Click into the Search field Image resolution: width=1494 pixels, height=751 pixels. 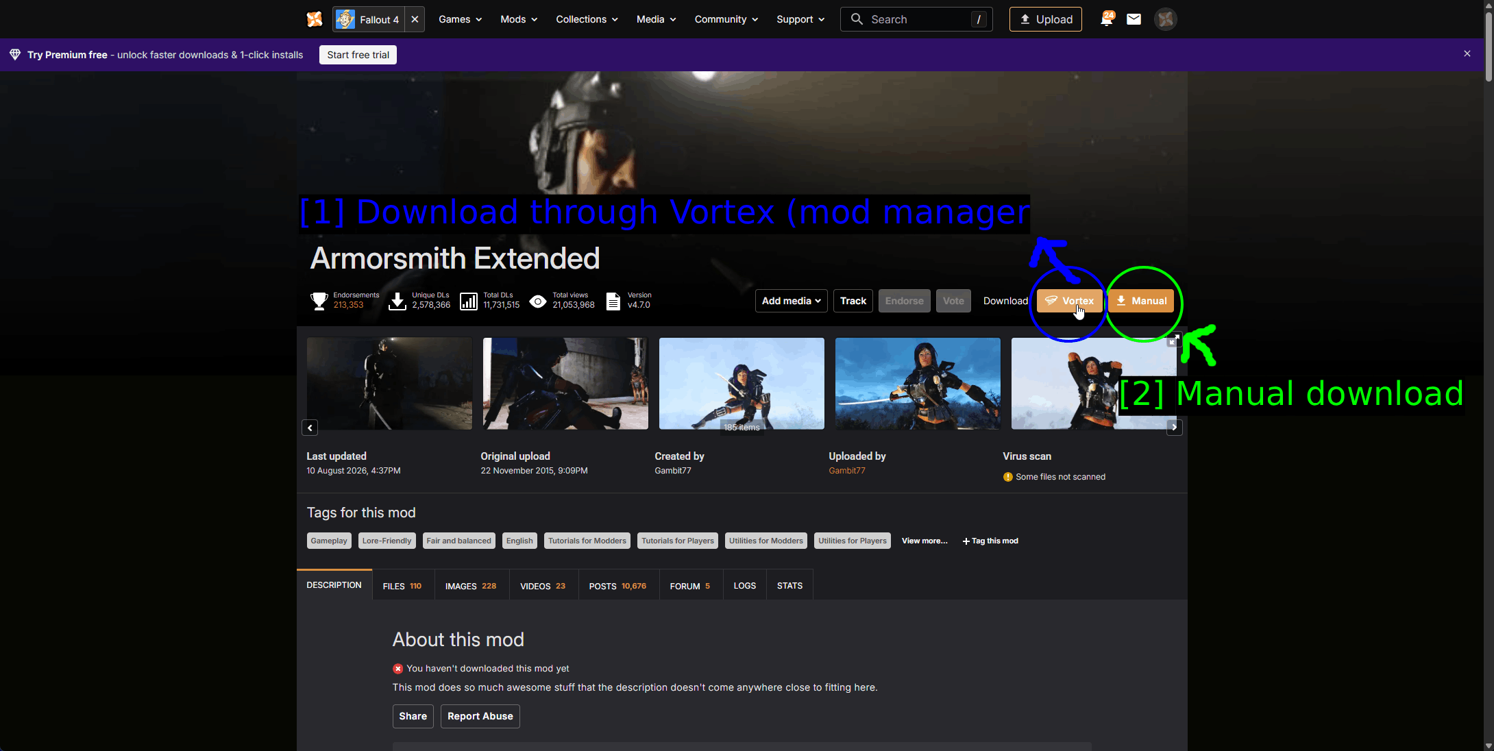click(916, 19)
